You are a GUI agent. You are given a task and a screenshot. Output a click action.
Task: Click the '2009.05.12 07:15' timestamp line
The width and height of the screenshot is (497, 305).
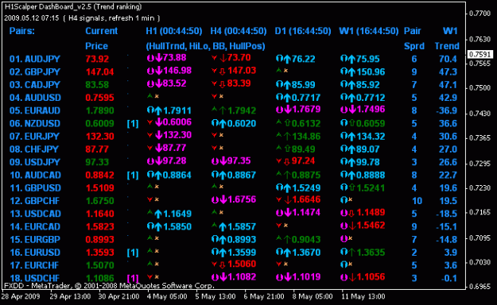click(31, 18)
